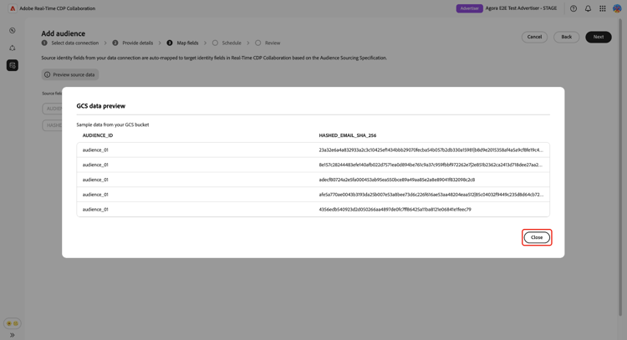Select the highlighted audiences sidebar icon

[13, 65]
